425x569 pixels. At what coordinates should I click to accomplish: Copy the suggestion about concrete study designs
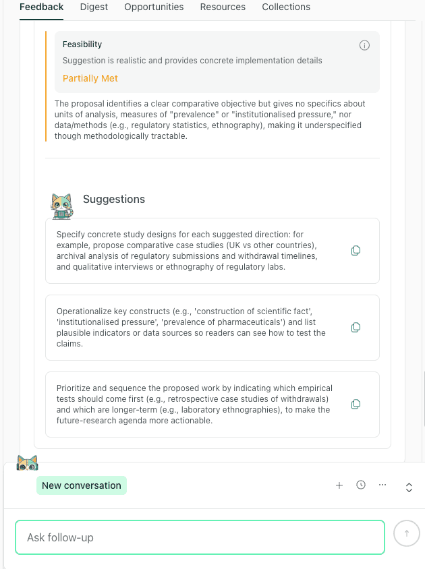pyautogui.click(x=356, y=250)
